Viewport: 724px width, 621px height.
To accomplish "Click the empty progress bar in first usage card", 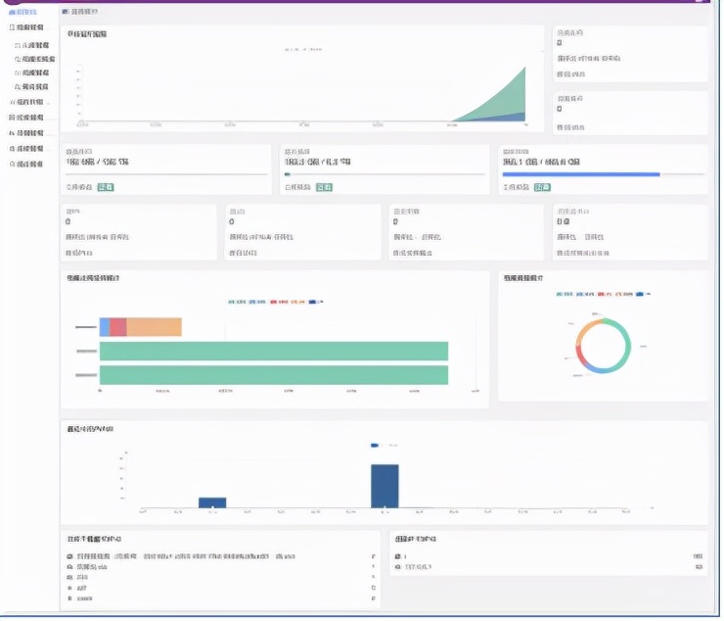I will tap(166, 174).
